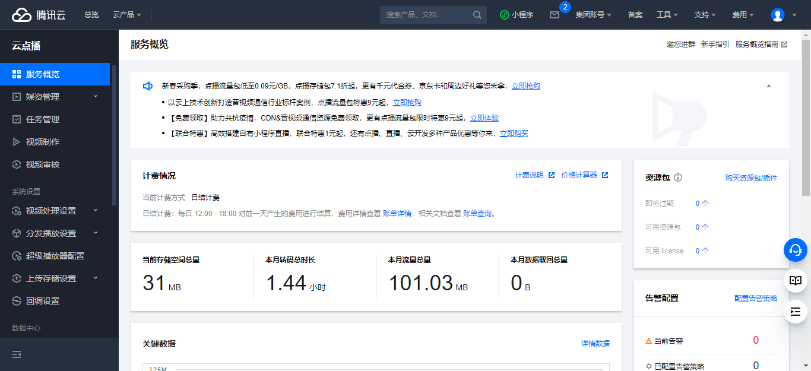The height and width of the screenshot is (371, 811).
Task: Open the customer service headset button
Action: pos(796,250)
